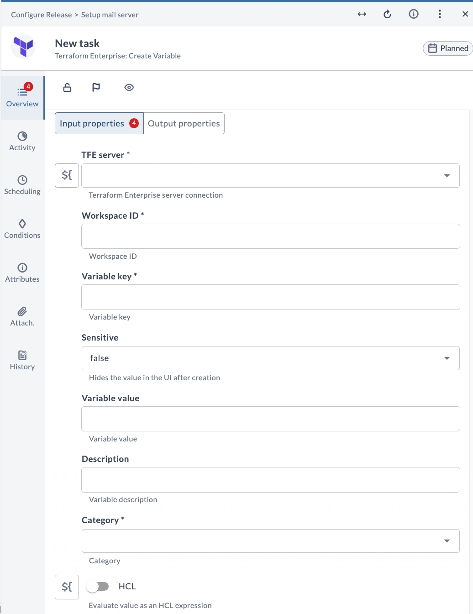Viewport: 473px width, 614px height.
Task: Click the Configure Release breadcrumb
Action: coord(42,15)
